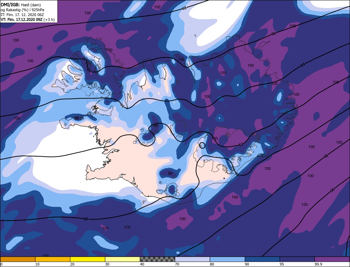The width and height of the screenshot is (350, 267).
Task: Click the purple legend swatch above 99.9
Action: tap(332, 259)
